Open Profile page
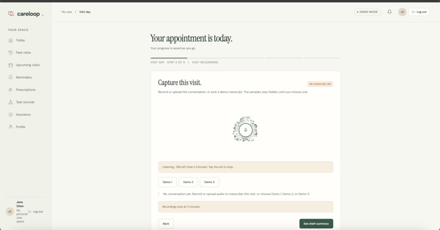Screen dimensions: 440x230 21,127
